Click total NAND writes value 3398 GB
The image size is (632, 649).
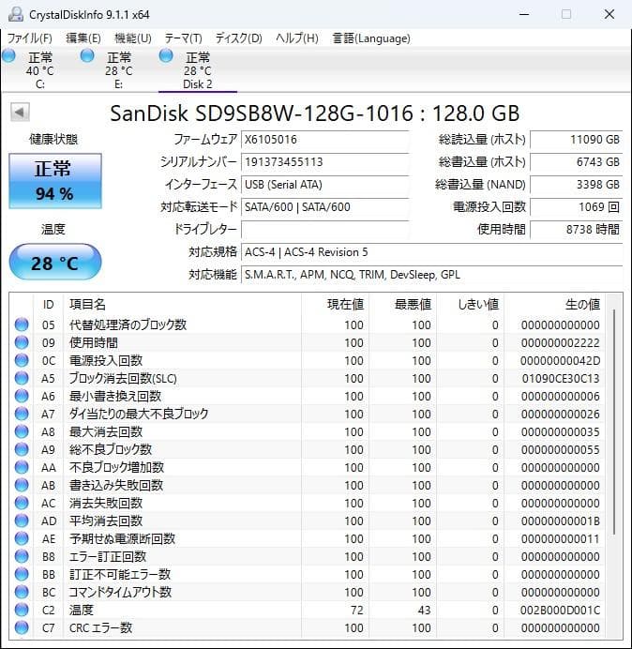(x=576, y=184)
